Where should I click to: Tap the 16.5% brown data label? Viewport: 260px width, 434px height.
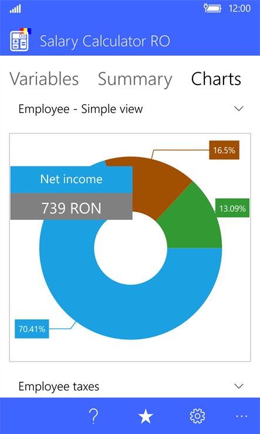[224, 151]
